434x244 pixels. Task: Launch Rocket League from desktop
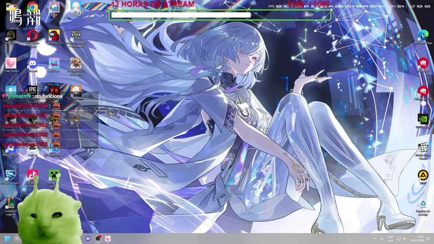click(x=11, y=177)
